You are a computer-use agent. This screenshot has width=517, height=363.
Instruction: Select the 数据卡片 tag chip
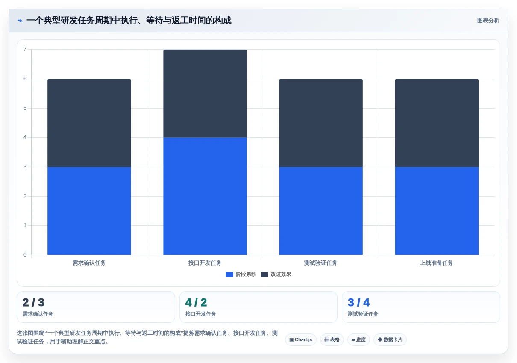click(390, 340)
